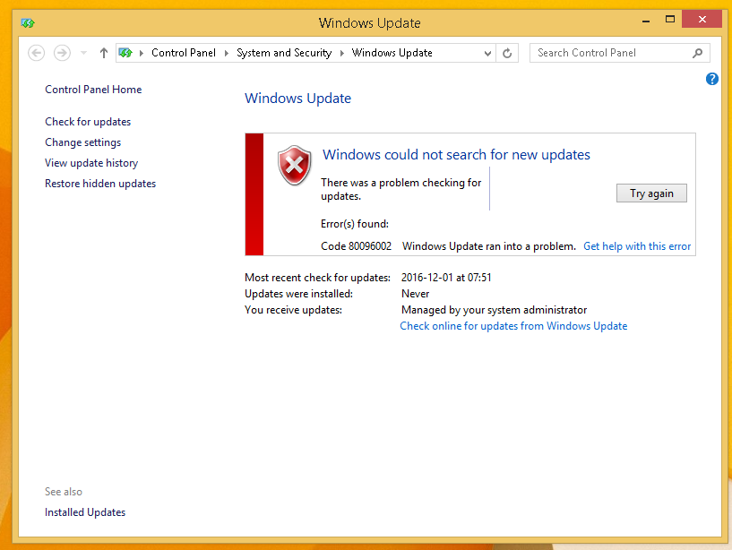Click heading 'Windows could not search for new updates'
The width and height of the screenshot is (732, 550).
coord(456,155)
